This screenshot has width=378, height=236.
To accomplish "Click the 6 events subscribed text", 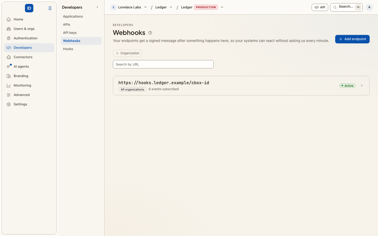I will pos(164,89).
